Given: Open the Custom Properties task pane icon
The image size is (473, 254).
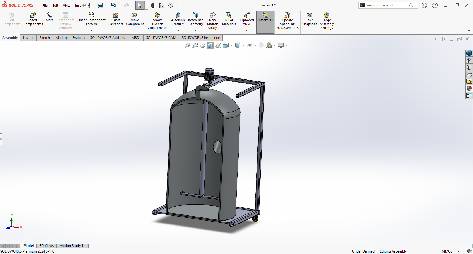Looking at the screenshot, I should coord(469,96).
